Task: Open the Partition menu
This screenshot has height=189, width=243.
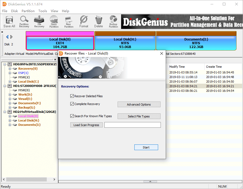Action: click(x=28, y=11)
